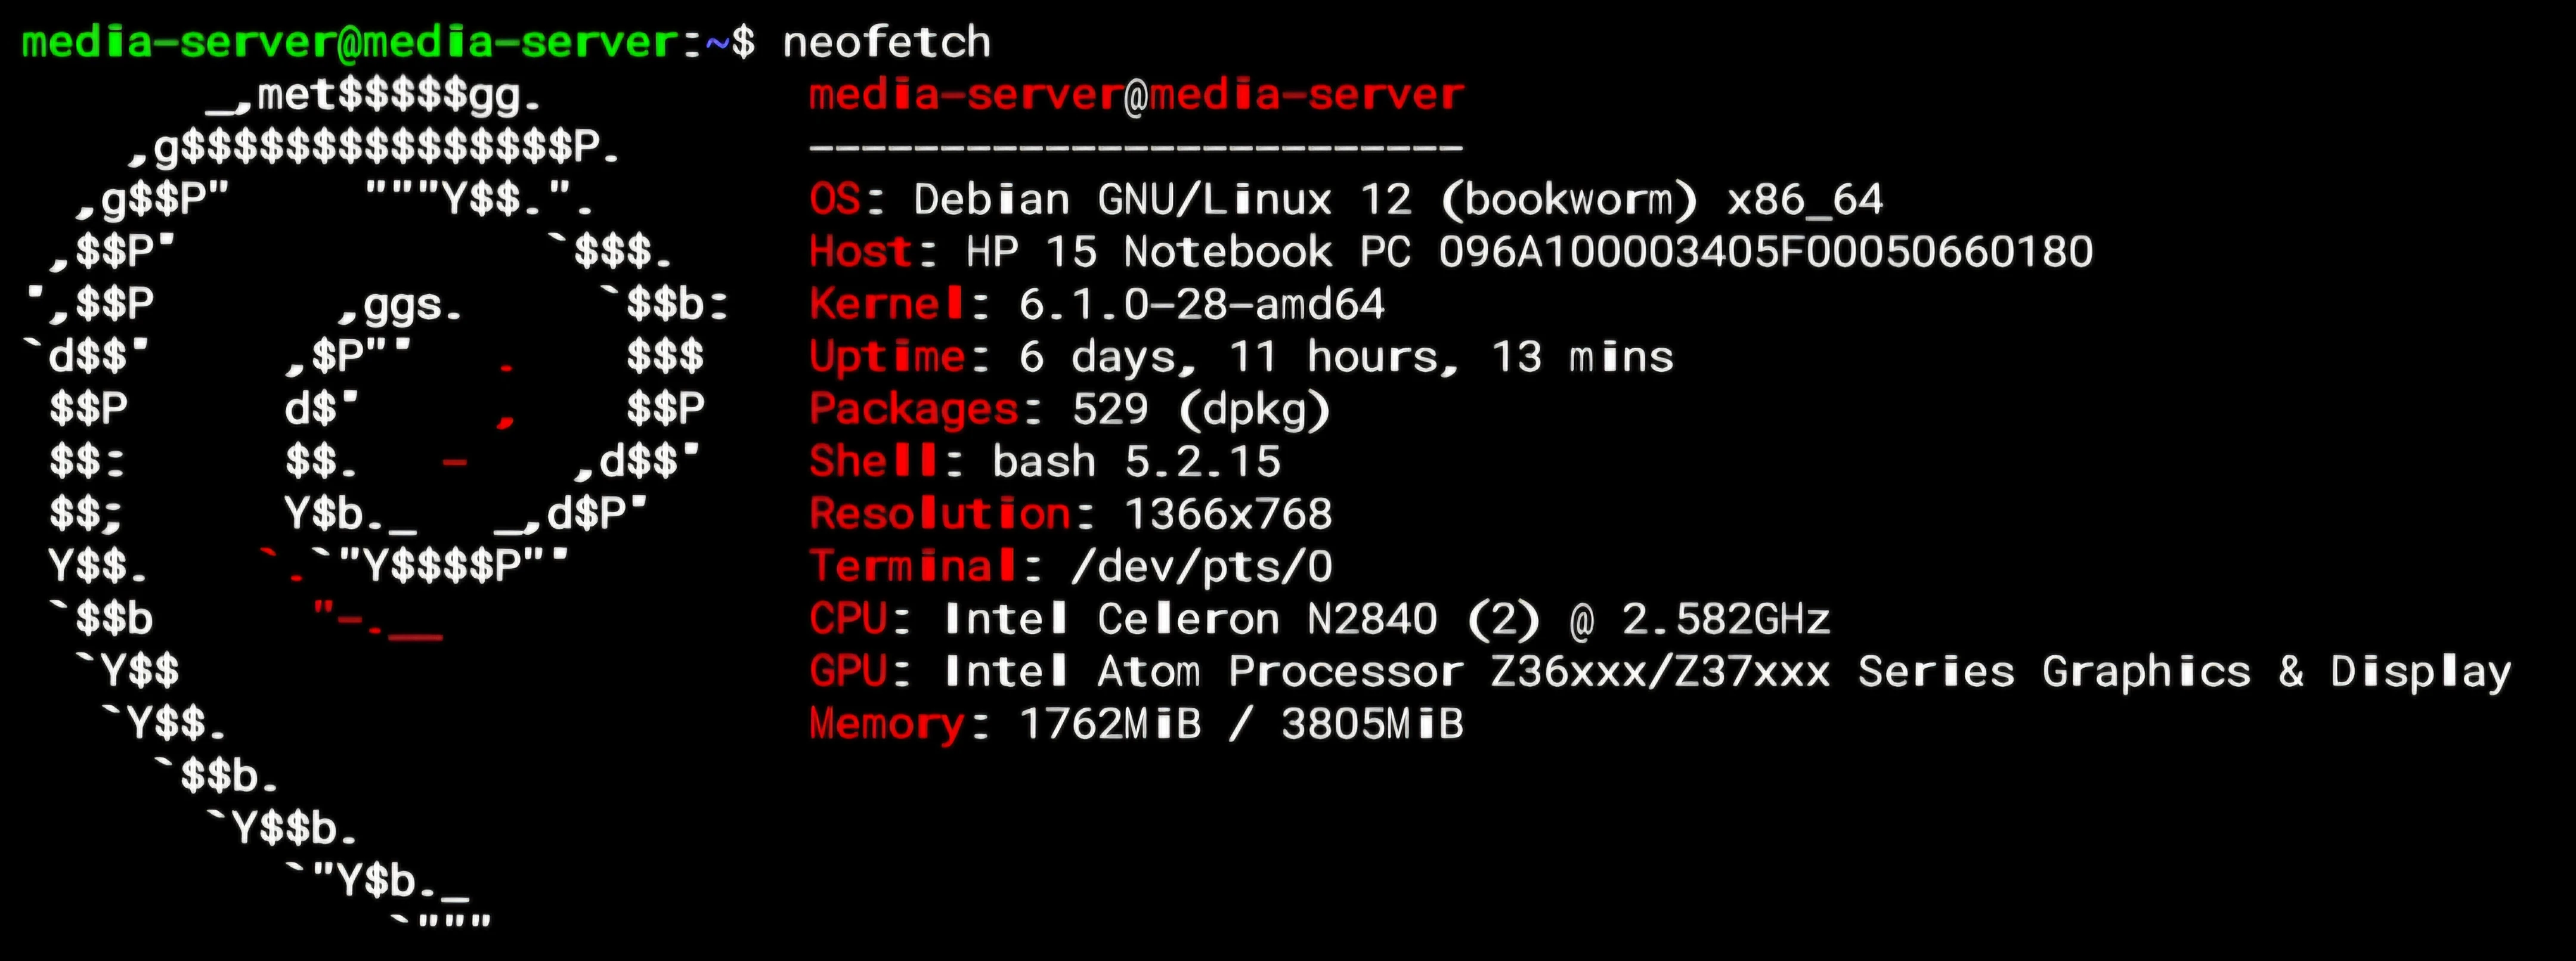Click the Resolution value 1366x768
Screen dimensions: 2576x961
pos(1228,514)
